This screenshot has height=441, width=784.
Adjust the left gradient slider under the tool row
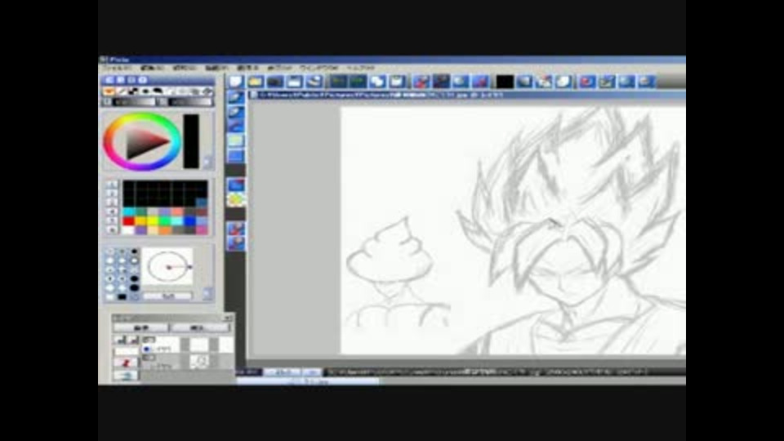134,102
